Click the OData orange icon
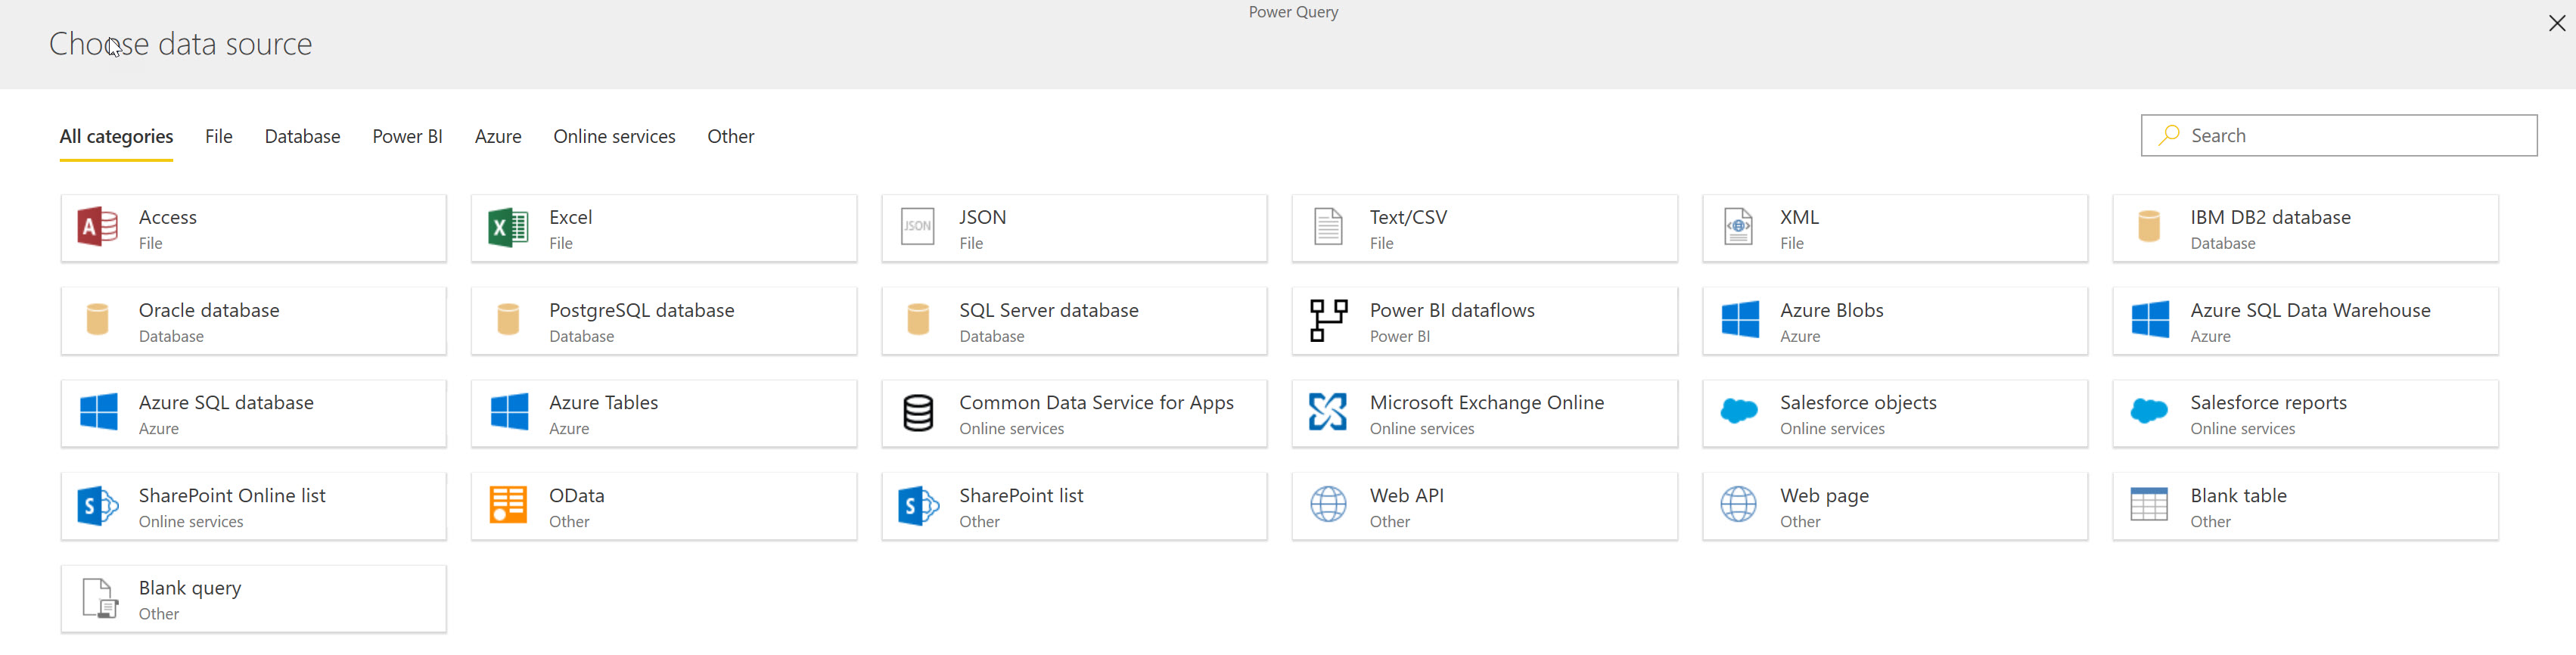This screenshot has height=655, width=2576. pos(508,505)
